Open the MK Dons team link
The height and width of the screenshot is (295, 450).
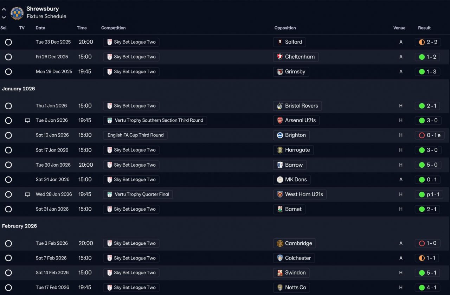(292, 180)
